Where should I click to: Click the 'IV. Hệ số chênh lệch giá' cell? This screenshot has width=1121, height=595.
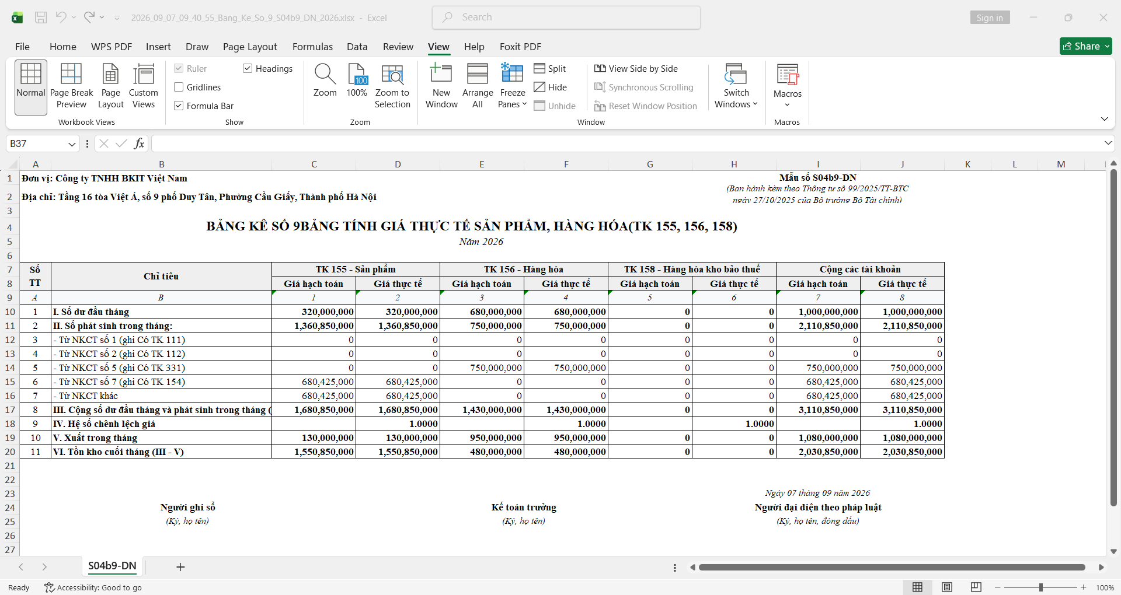161,423
